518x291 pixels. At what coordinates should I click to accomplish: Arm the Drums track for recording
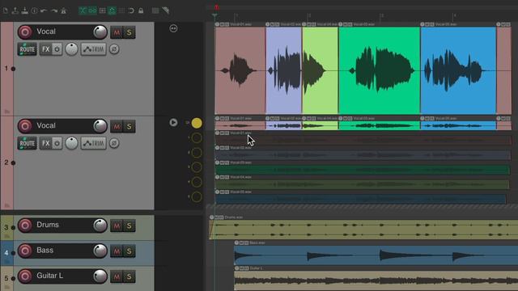click(x=25, y=226)
